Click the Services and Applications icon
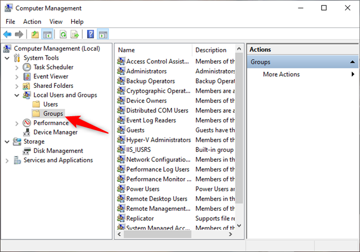Image resolution: width=360 pixels, height=252 pixels. [17, 160]
